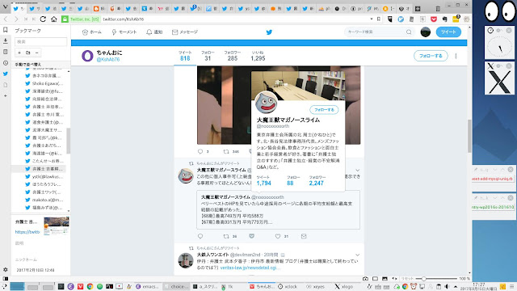The width and height of the screenshot is (517, 291).
Task: Open the Twitter web panel in sidebar
Action: click(6, 74)
